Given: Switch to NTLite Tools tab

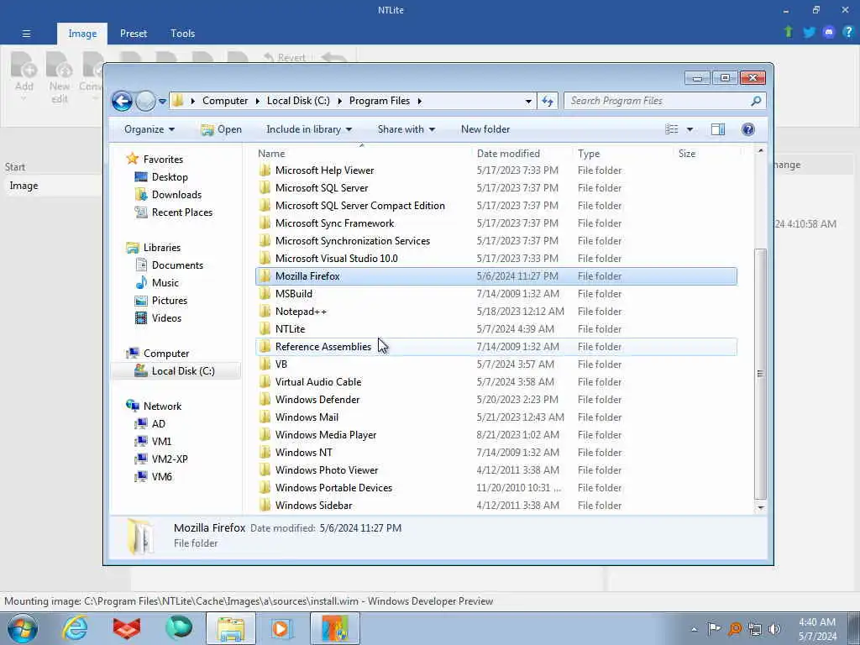Looking at the screenshot, I should (182, 34).
